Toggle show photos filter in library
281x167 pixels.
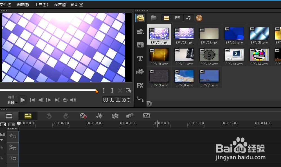click(x=177, y=18)
